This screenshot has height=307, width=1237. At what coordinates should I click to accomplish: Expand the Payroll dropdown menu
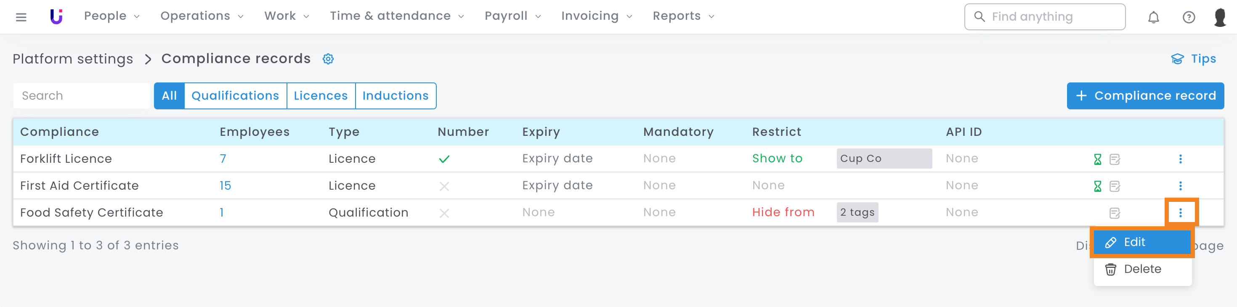[513, 16]
